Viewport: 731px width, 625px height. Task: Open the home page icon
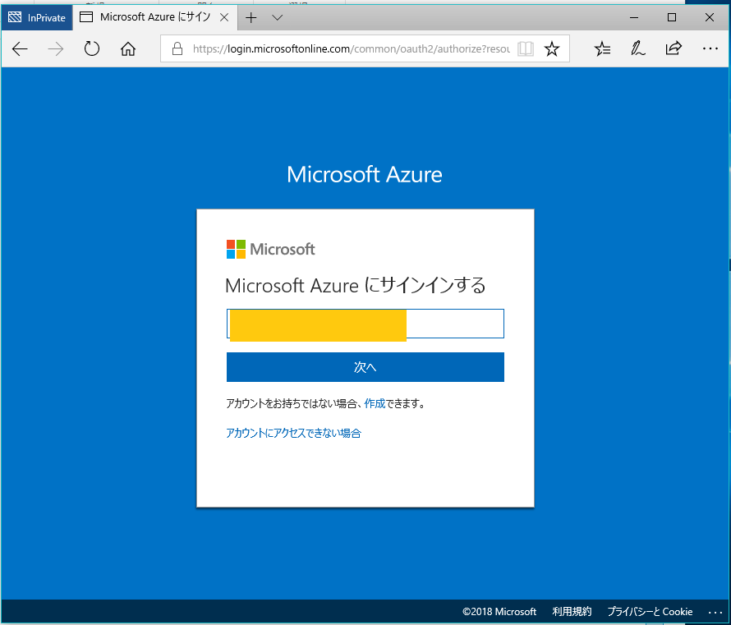click(x=128, y=48)
